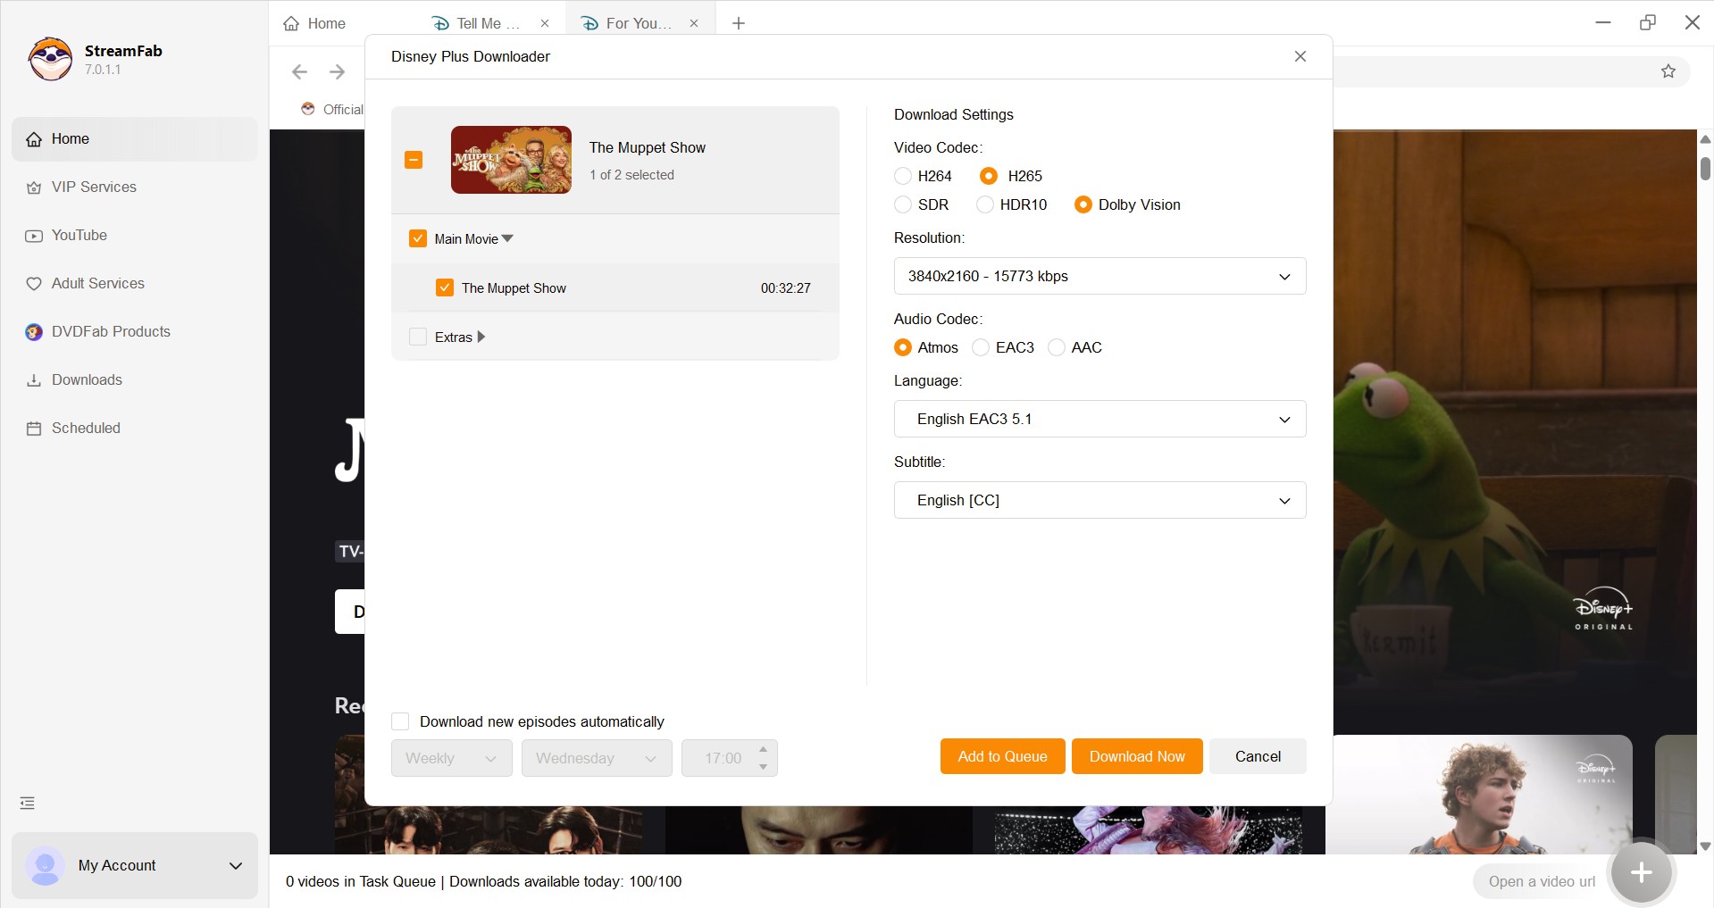Open the Subtitle dropdown
The image size is (1714, 908).
click(1099, 500)
